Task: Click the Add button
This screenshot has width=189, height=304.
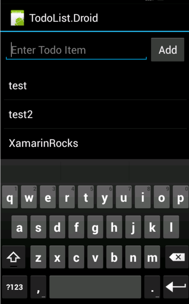Action: click(x=168, y=50)
